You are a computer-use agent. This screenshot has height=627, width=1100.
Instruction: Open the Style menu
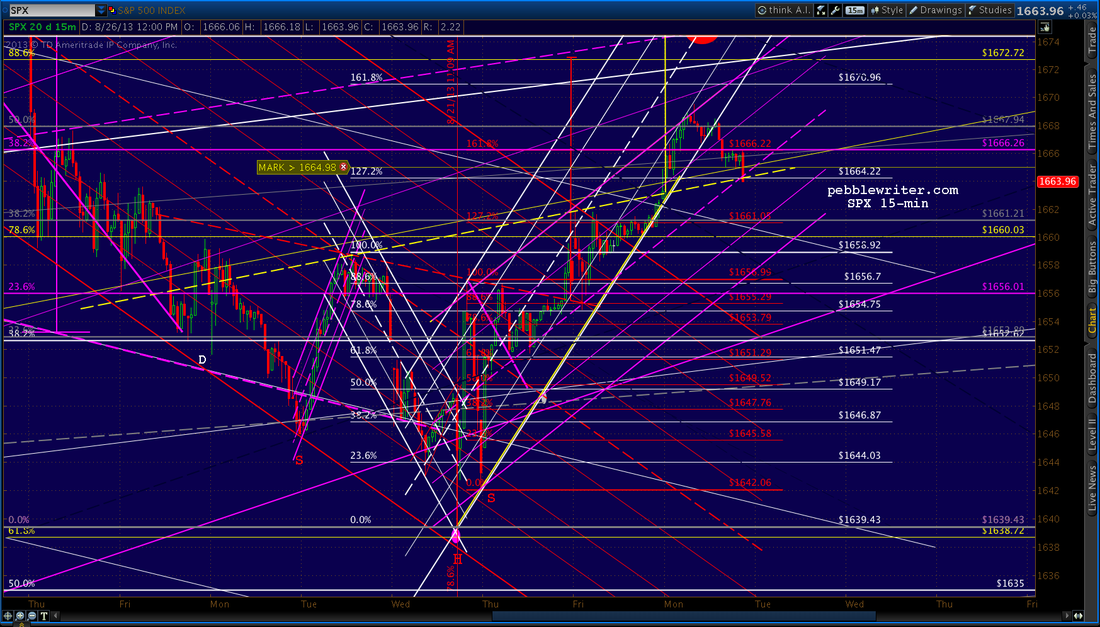(887, 10)
